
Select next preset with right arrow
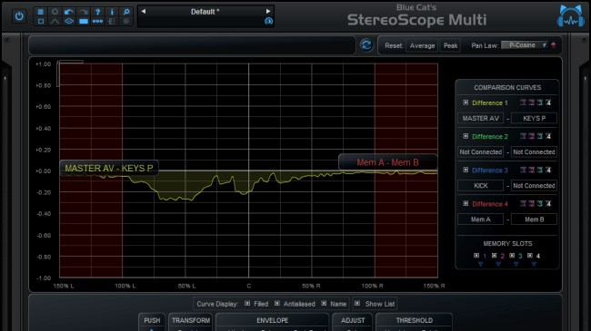click(268, 11)
